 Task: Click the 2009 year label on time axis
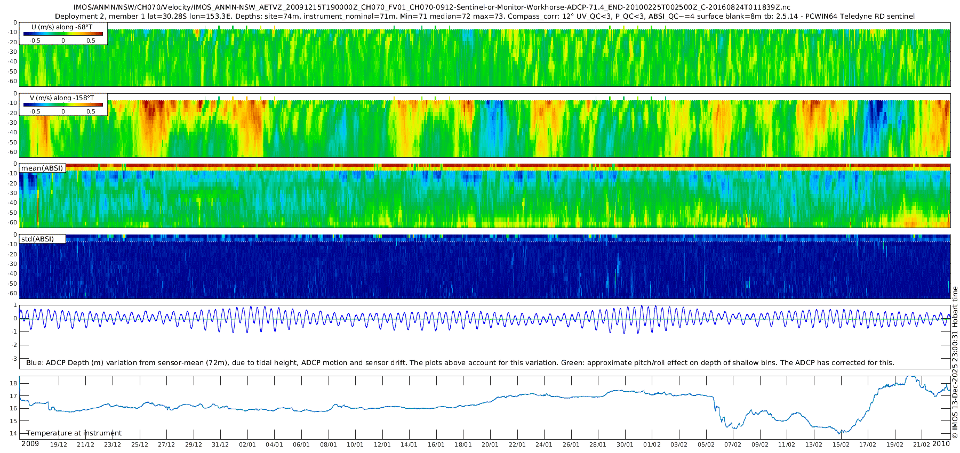click(30, 444)
